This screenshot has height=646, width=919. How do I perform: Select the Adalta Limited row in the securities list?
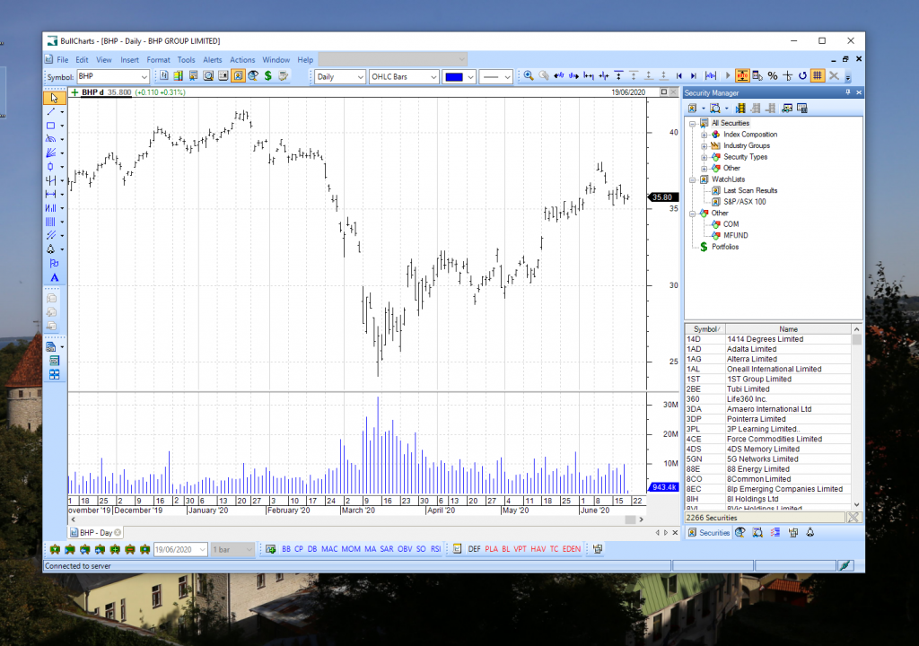pyautogui.click(x=763, y=348)
